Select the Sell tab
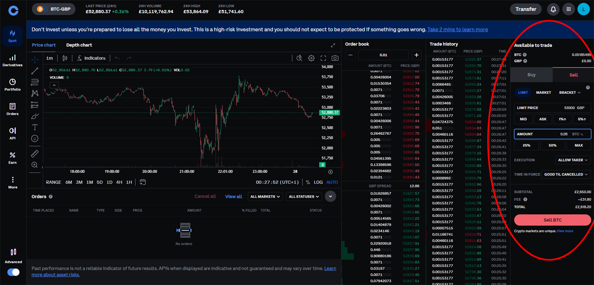The image size is (594, 285). pyautogui.click(x=573, y=75)
